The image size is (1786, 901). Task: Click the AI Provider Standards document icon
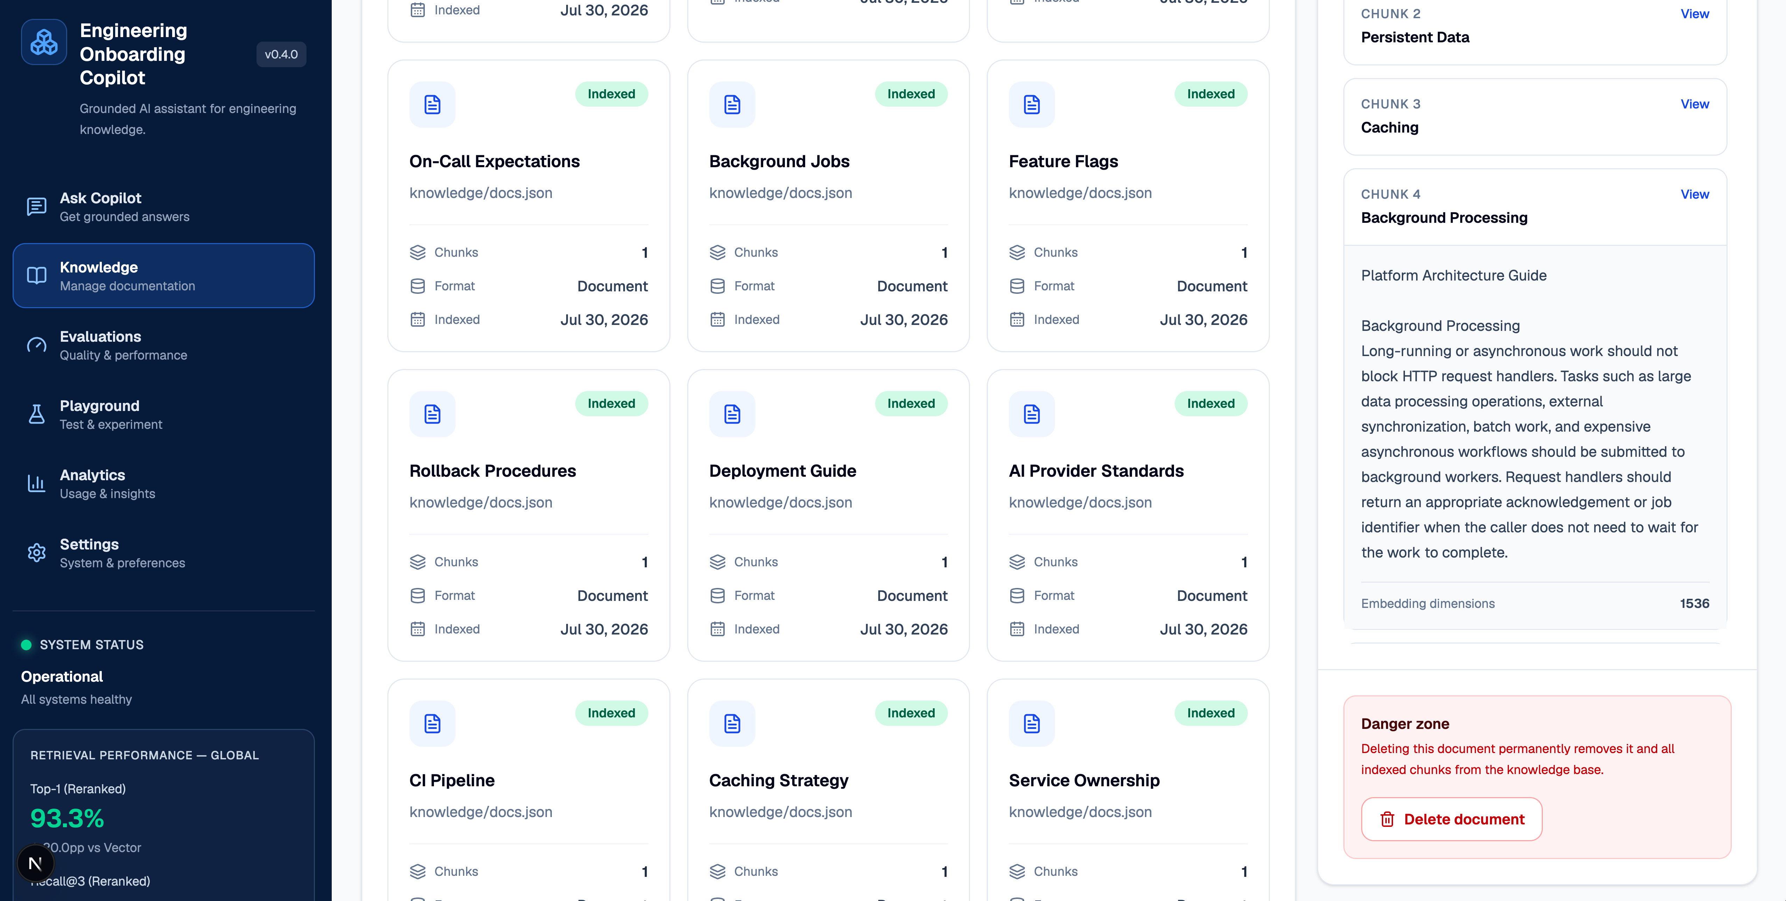pyautogui.click(x=1032, y=414)
